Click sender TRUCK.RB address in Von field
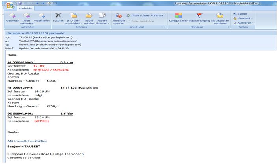The width and height of the screenshot is (277, 164). click(x=46, y=37)
